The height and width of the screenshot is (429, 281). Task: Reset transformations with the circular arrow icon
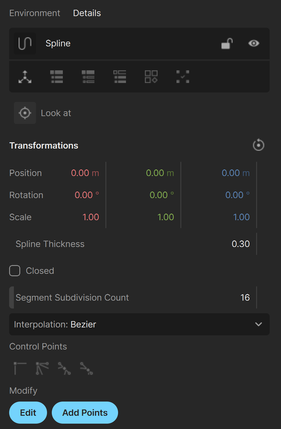point(259,145)
